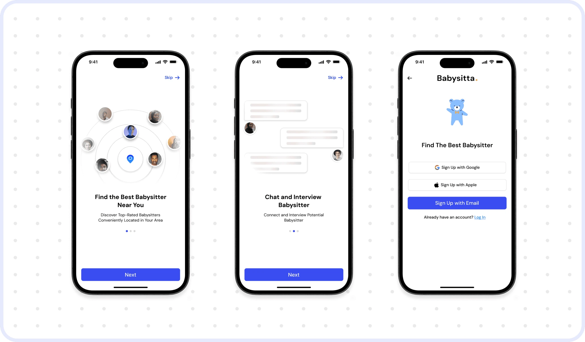
Task: Click Sign Up with Email button
Action: click(457, 203)
